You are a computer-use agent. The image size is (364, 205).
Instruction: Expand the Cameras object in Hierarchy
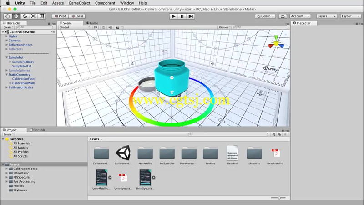[6, 41]
